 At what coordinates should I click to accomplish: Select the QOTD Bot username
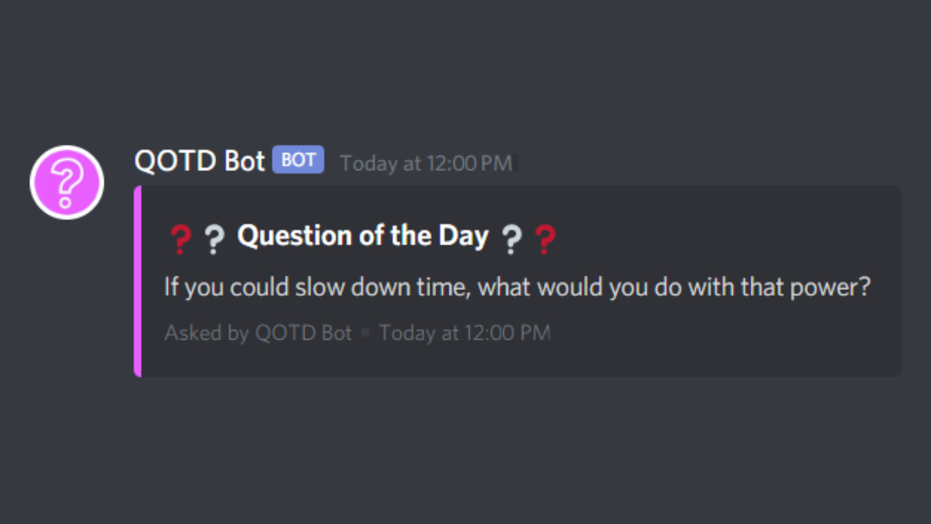point(199,161)
